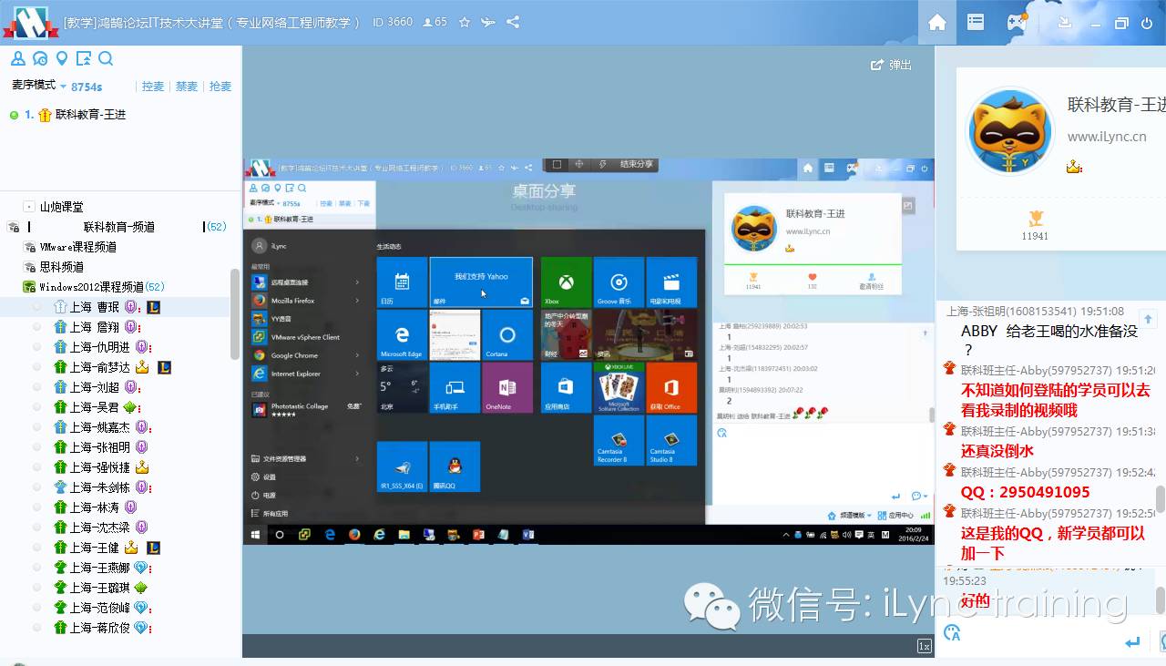Open search with the magnifier icon in the left toolbar
Screen dimensions: 1166x666
click(x=106, y=59)
